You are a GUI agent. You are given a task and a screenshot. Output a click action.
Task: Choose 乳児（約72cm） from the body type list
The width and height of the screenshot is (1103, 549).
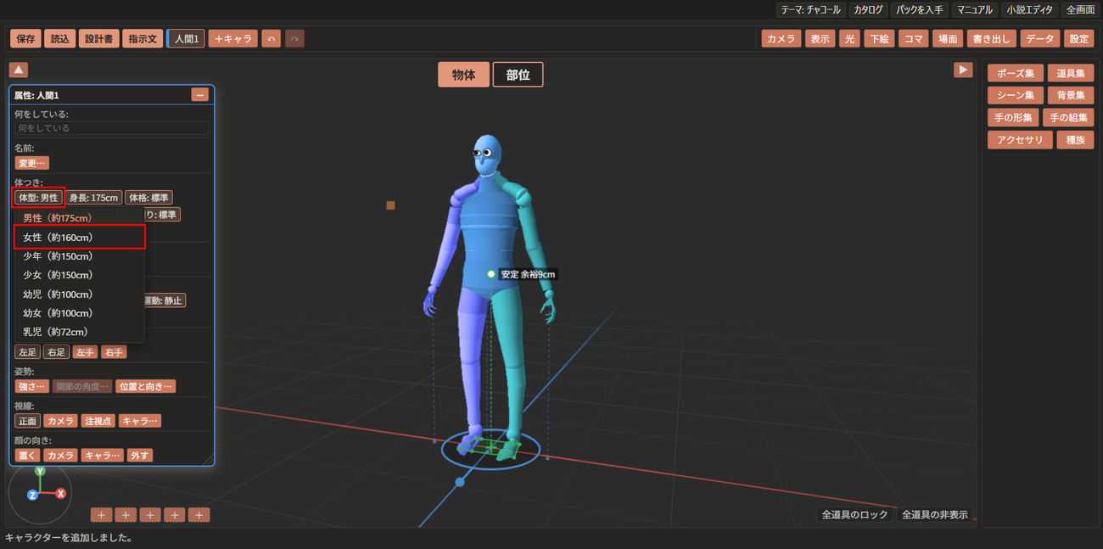coord(80,332)
